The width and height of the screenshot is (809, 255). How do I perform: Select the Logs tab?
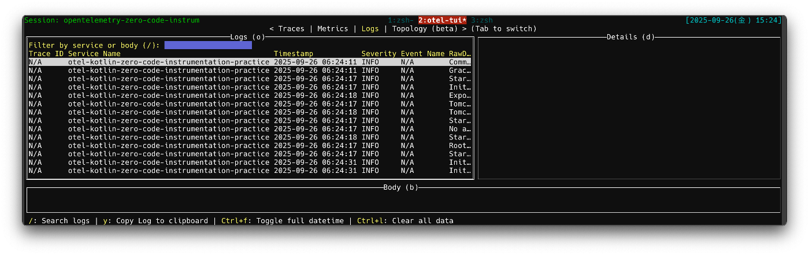(370, 28)
